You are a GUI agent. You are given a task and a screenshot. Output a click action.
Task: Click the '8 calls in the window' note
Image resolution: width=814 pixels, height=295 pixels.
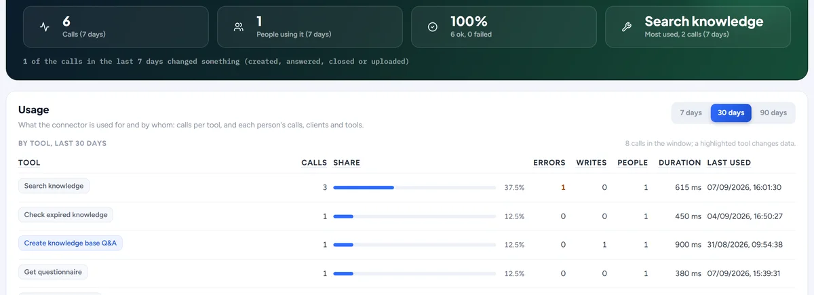pos(710,143)
